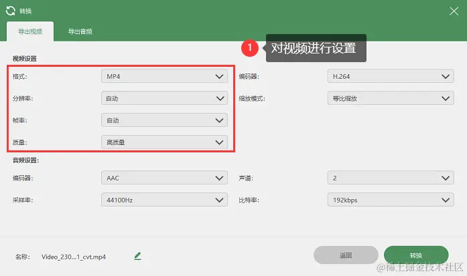Image resolution: width=467 pixels, height=276 pixels.
Task: Open the 质量 dropdown showing 高质量
Action: pos(164,142)
